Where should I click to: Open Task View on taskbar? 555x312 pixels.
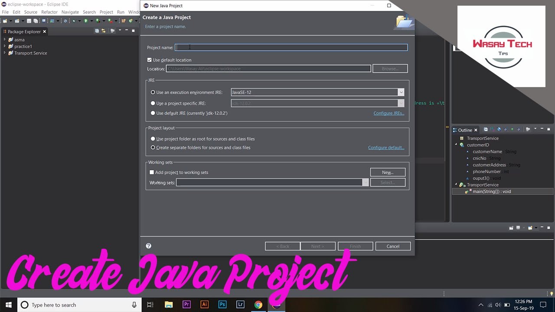pyautogui.click(x=150, y=305)
